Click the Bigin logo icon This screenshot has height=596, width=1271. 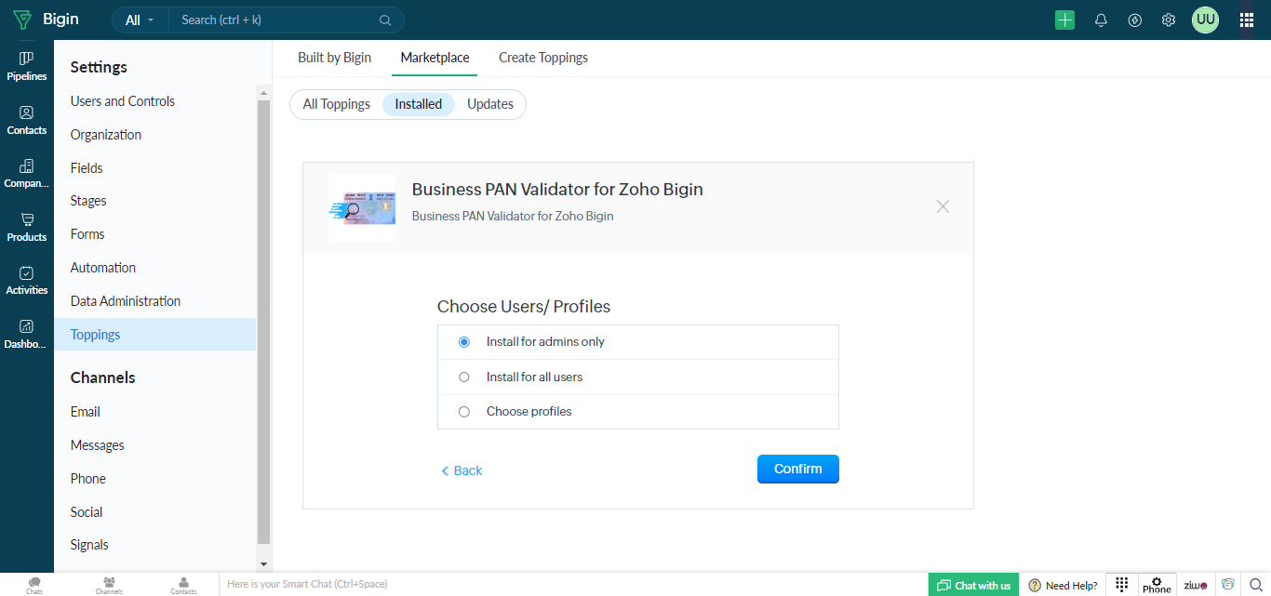point(21,20)
